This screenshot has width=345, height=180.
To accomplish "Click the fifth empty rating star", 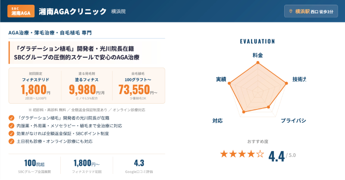I will [260, 154].
